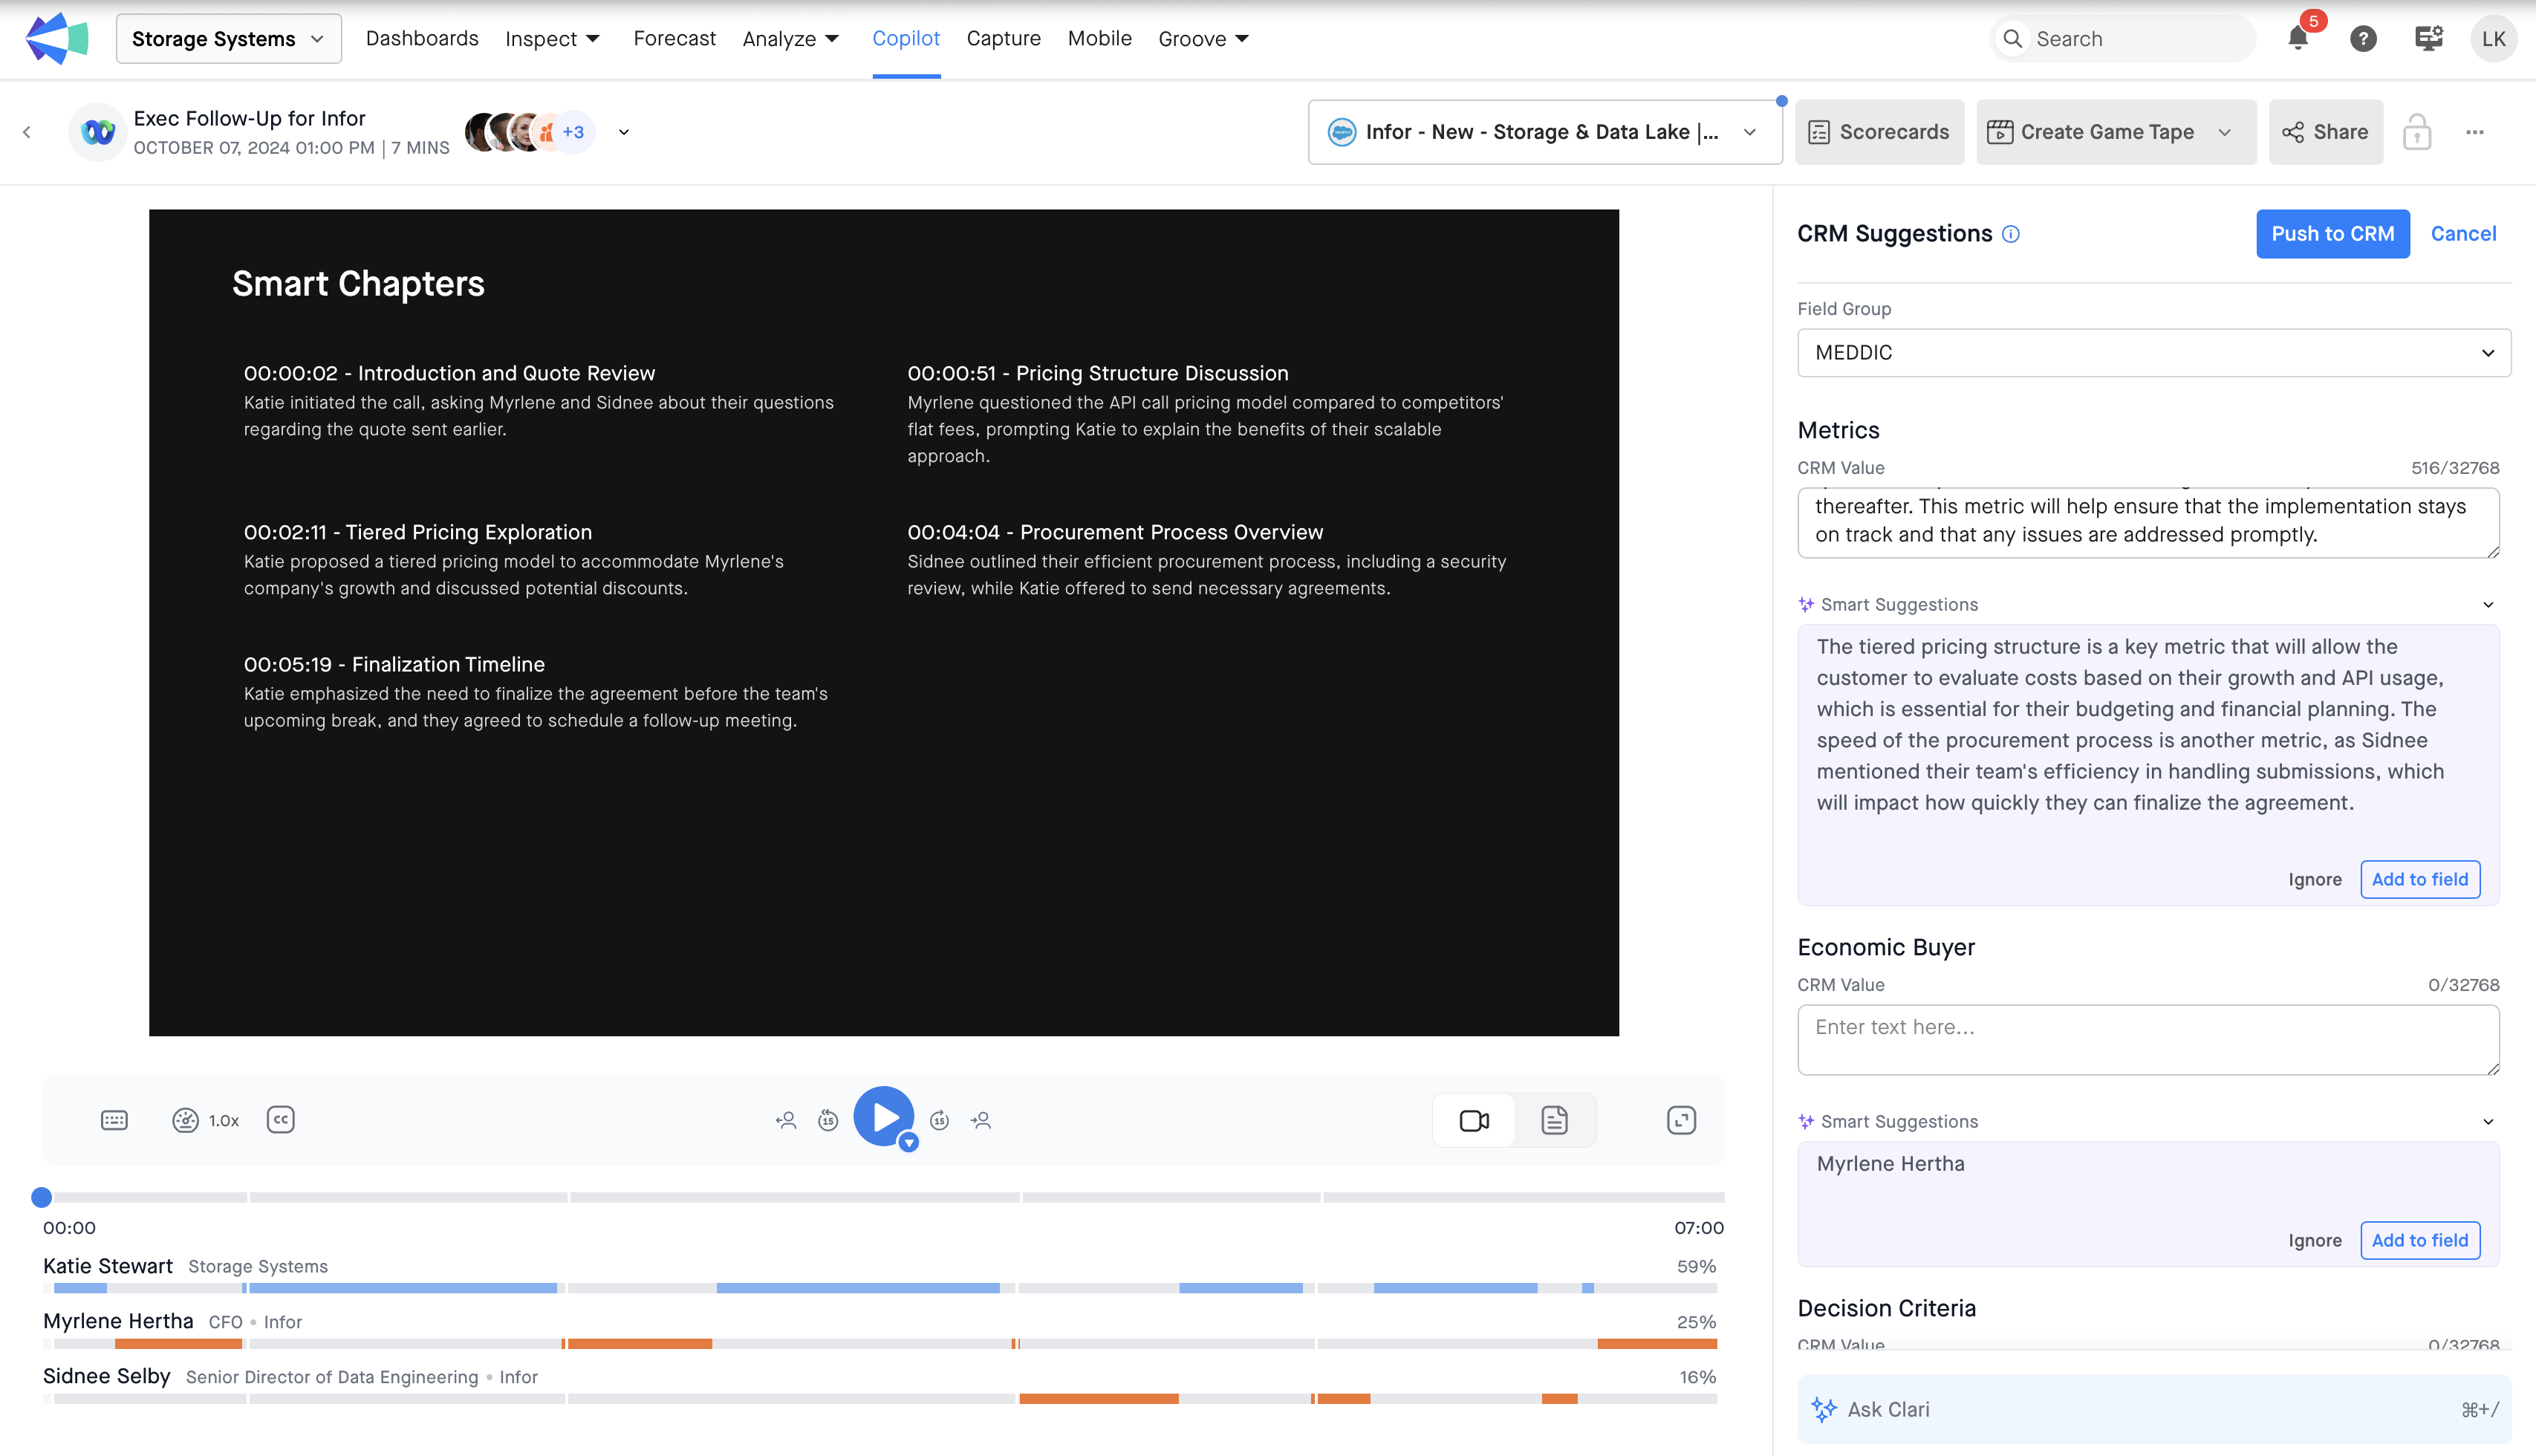Click the Push to CRM button
Image resolution: width=2536 pixels, height=1456 pixels.
(x=2332, y=234)
